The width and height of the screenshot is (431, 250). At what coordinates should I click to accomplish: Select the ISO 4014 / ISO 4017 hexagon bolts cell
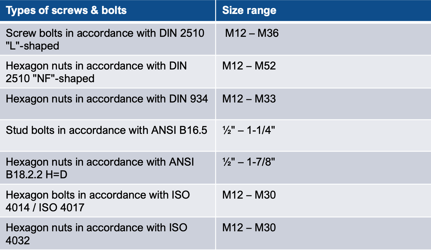pos(108,201)
